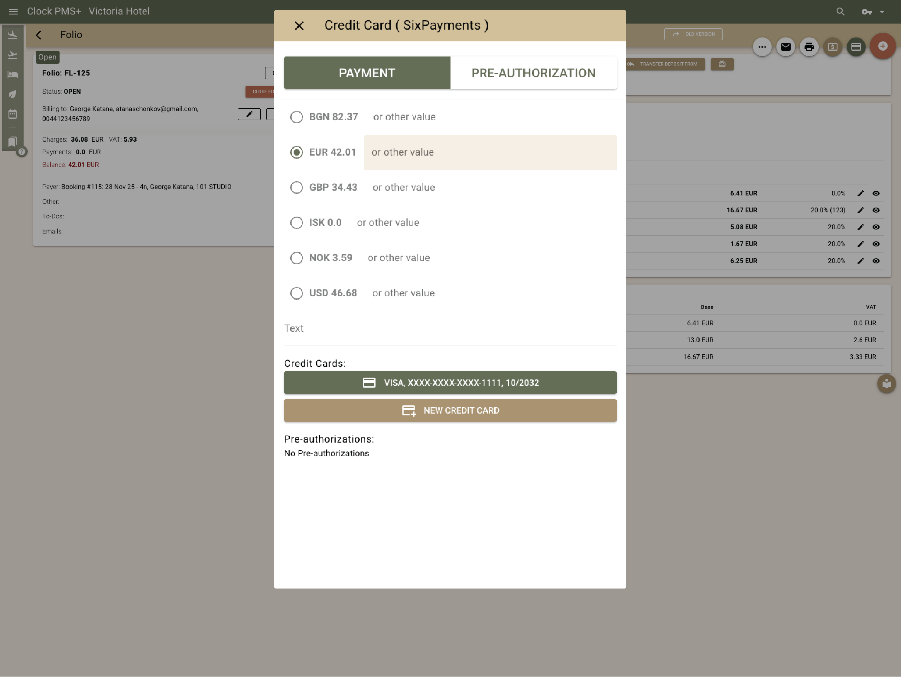Screen dimensions: 901x677
Task: Switch to the PRE-AUTHORIZATION tab
Action: tap(534, 73)
